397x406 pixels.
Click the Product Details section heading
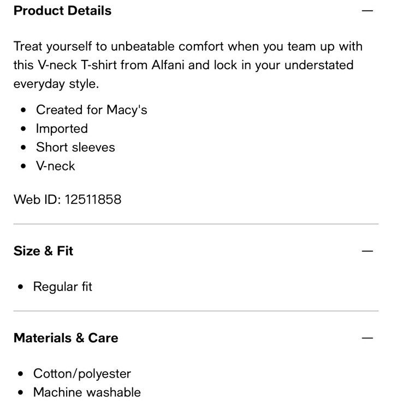click(x=62, y=10)
